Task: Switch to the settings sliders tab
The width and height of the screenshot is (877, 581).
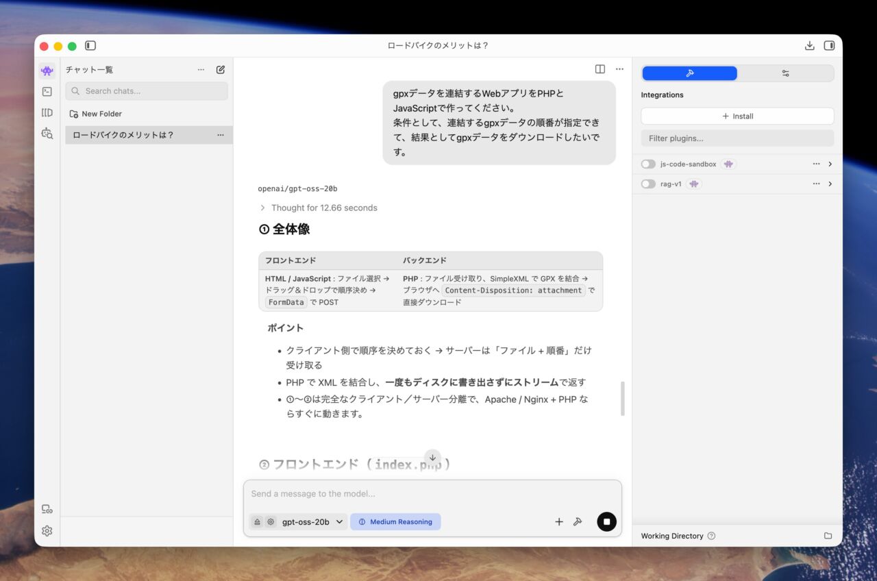Action: [785, 73]
